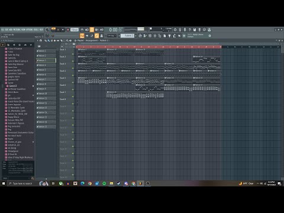Viewport: 284px width, 213px height.
Task: Open 'Arrangement' breadcrumb in playlist title
Action: pos(92,40)
